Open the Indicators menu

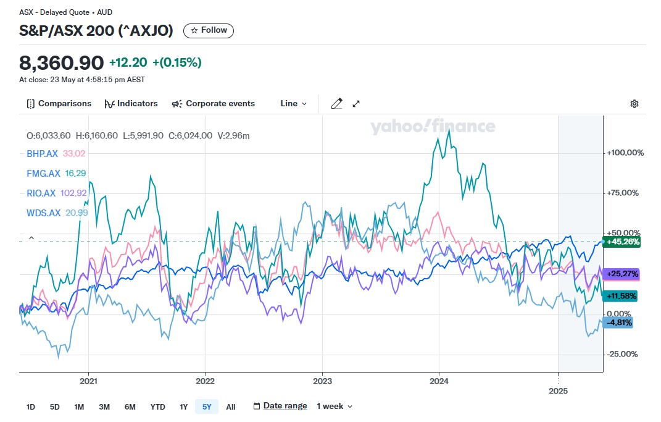131,104
